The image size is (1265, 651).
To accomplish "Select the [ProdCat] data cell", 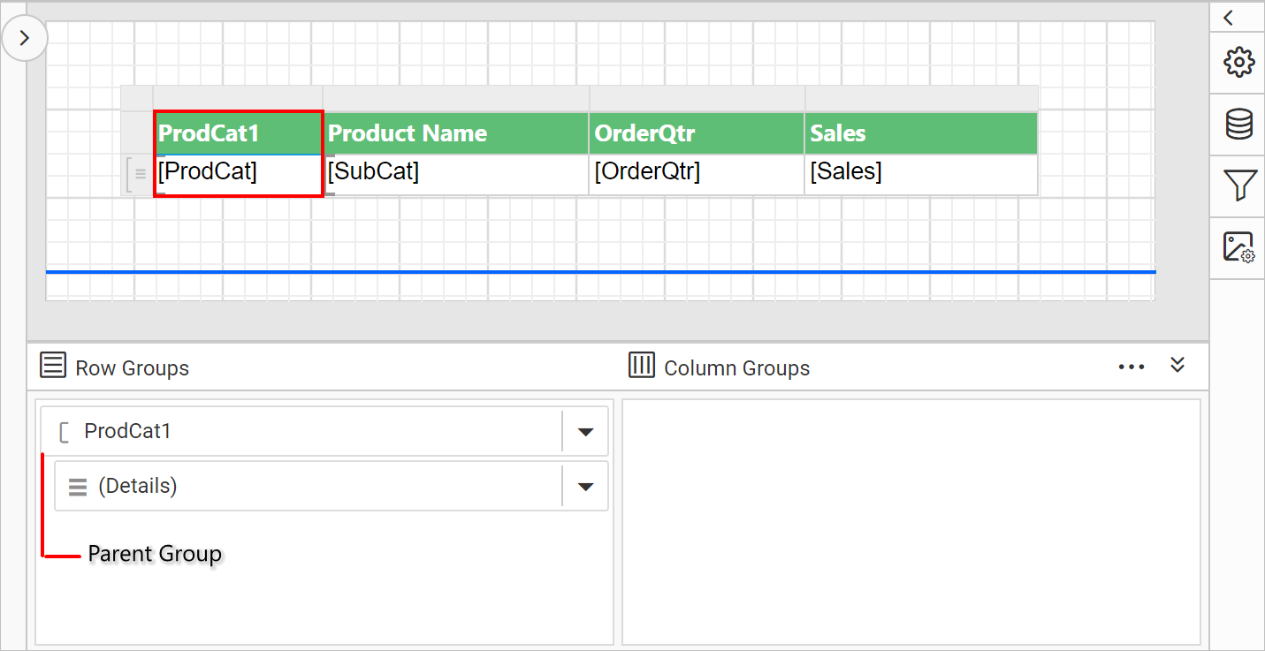I will [239, 174].
